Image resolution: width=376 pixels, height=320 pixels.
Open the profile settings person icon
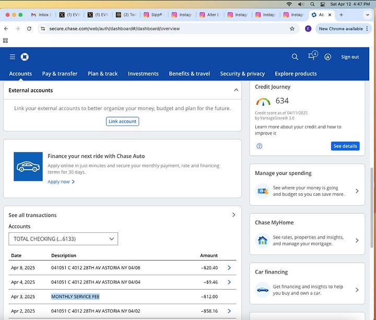(x=327, y=57)
